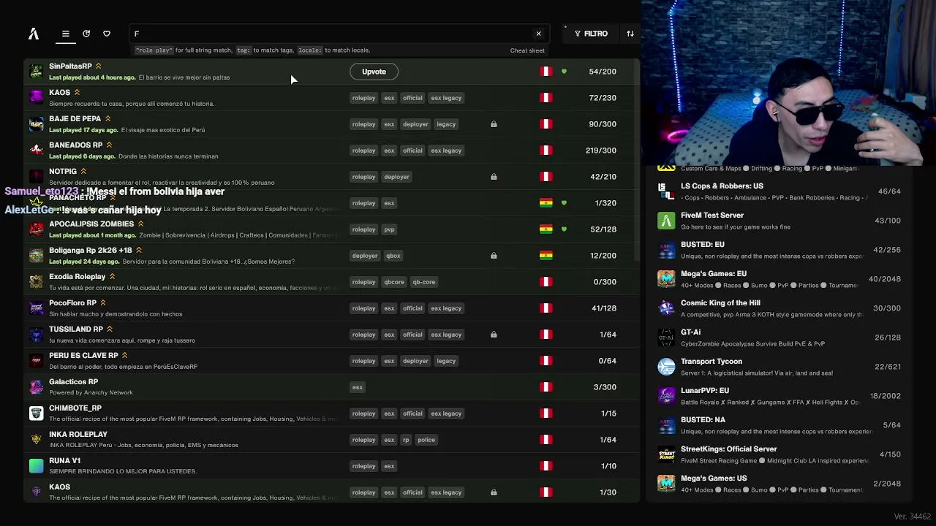Switch to the history tab icon
The width and height of the screenshot is (936, 526).
coord(86,34)
